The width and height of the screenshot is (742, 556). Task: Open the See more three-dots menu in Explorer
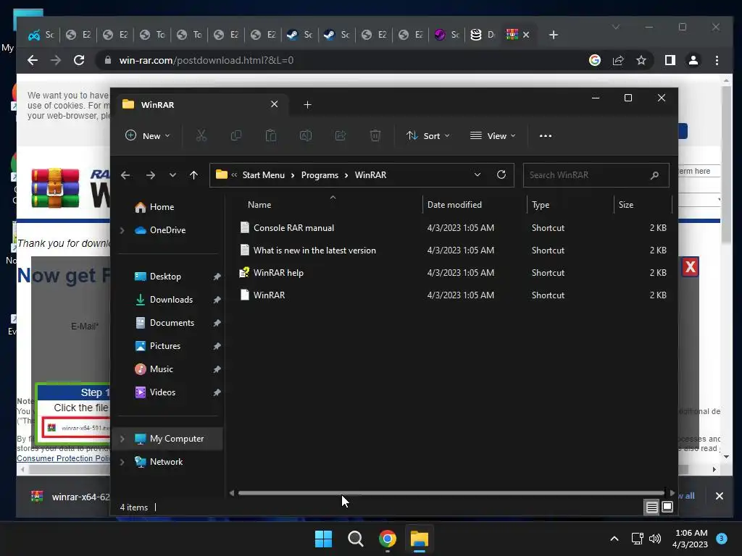pyautogui.click(x=545, y=135)
